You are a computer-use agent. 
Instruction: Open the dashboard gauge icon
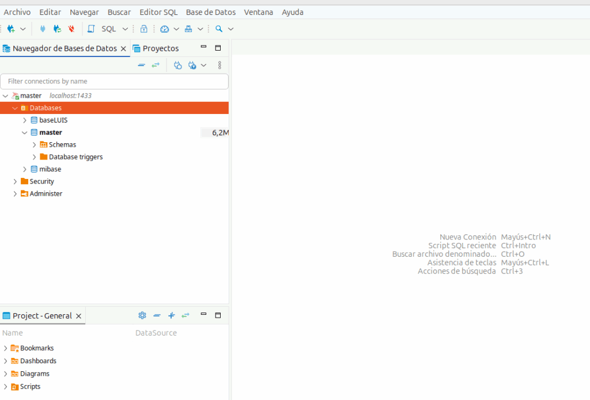pos(165,29)
